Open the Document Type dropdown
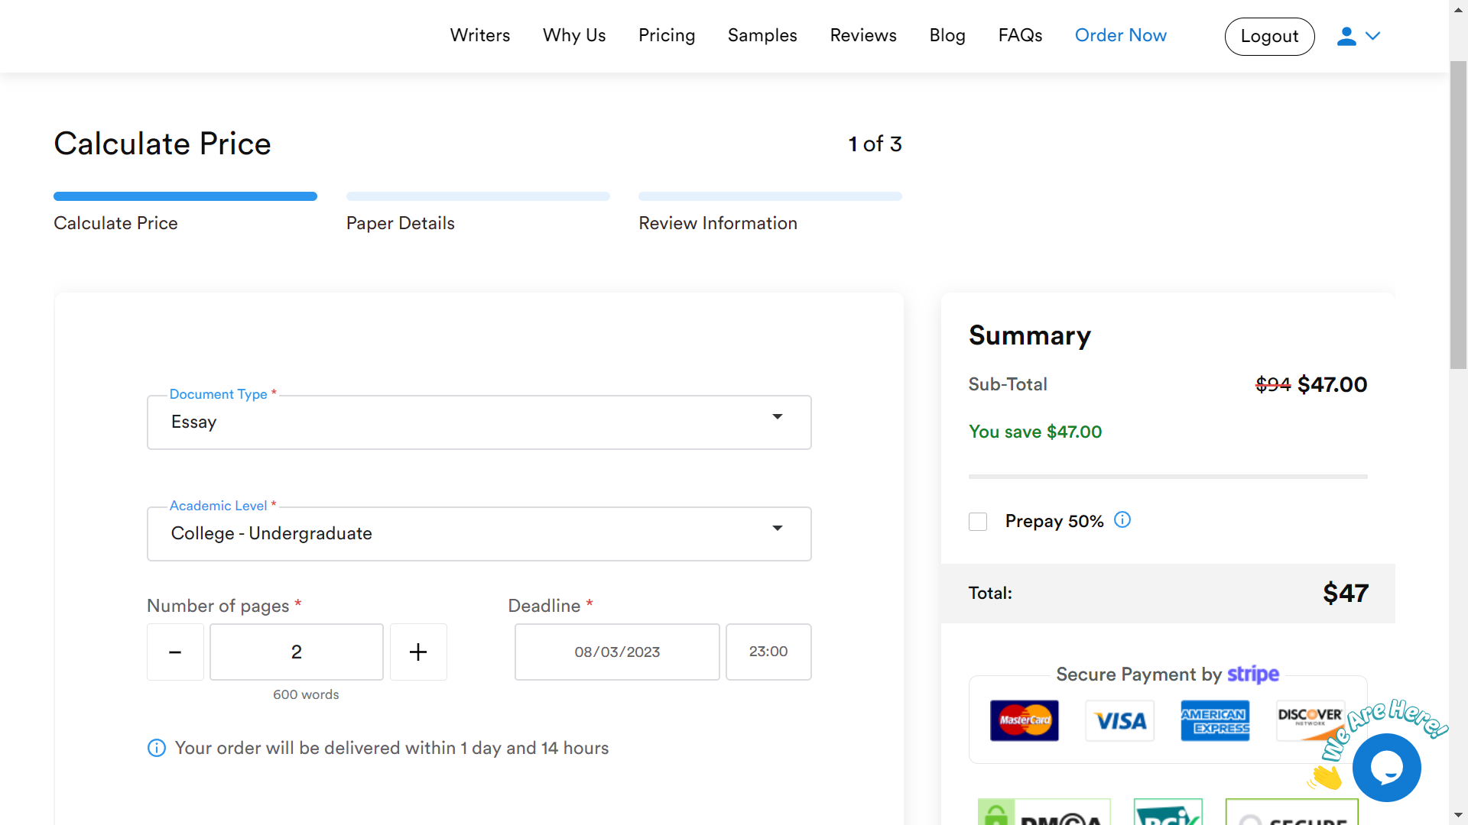 pyautogui.click(x=479, y=422)
